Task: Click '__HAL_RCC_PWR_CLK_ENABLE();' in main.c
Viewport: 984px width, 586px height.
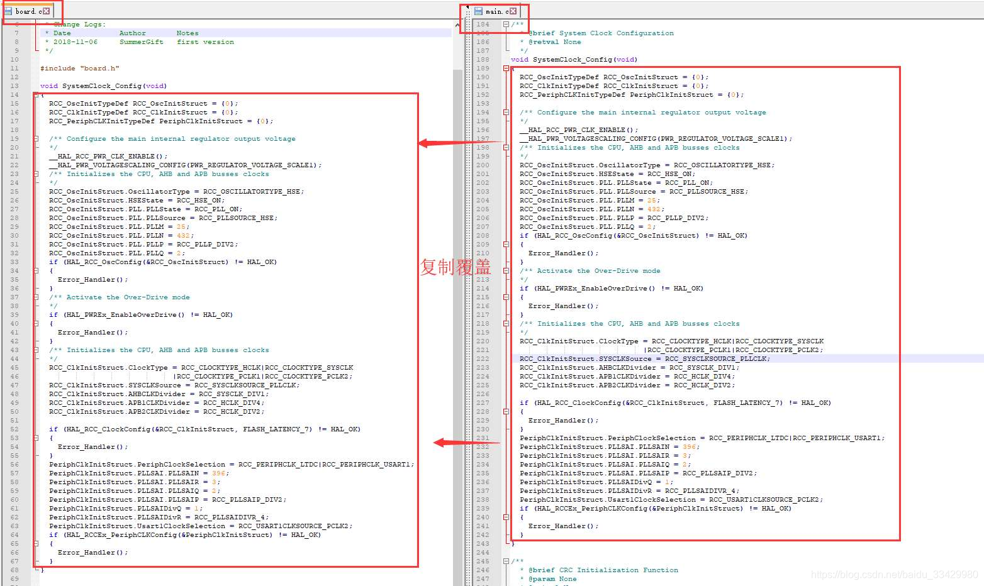Action: [579, 130]
